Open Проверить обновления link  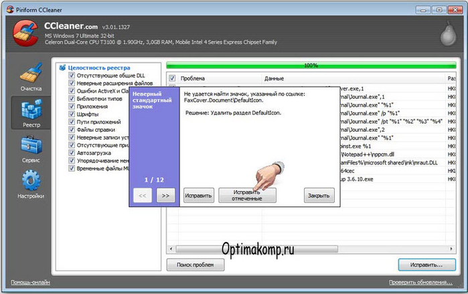pyautogui.click(x=420, y=282)
